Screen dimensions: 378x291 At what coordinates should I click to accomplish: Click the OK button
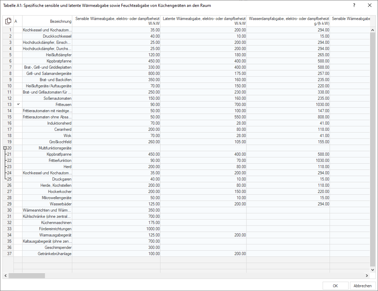point(335,286)
